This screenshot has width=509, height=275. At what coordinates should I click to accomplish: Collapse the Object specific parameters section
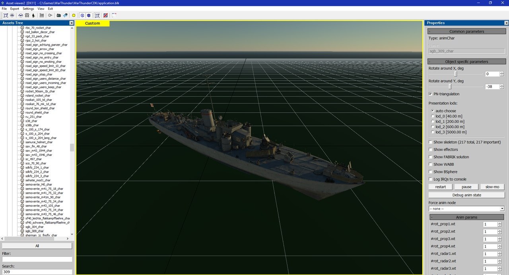pos(466,62)
